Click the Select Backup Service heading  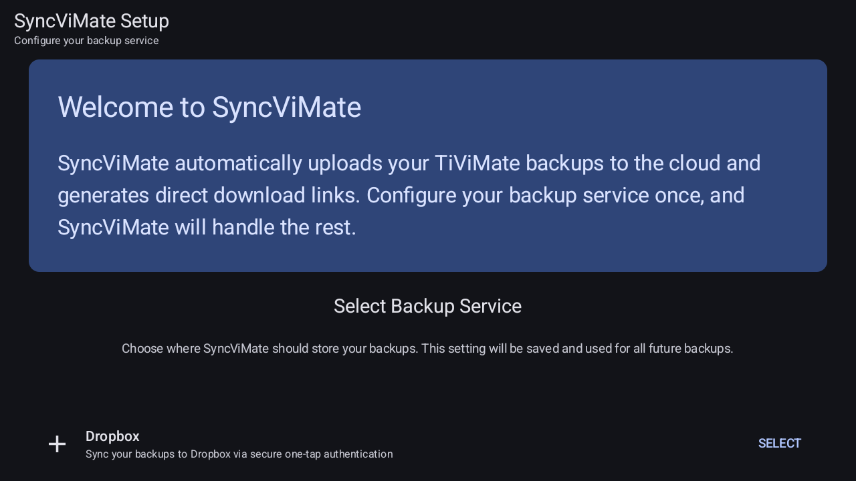coord(427,306)
